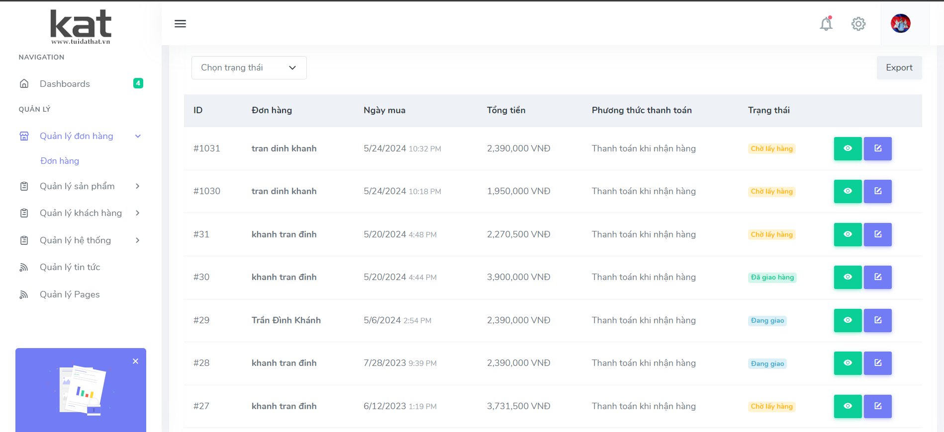
Task: Click the Quản lý Pages feed icon
Action: 23,294
